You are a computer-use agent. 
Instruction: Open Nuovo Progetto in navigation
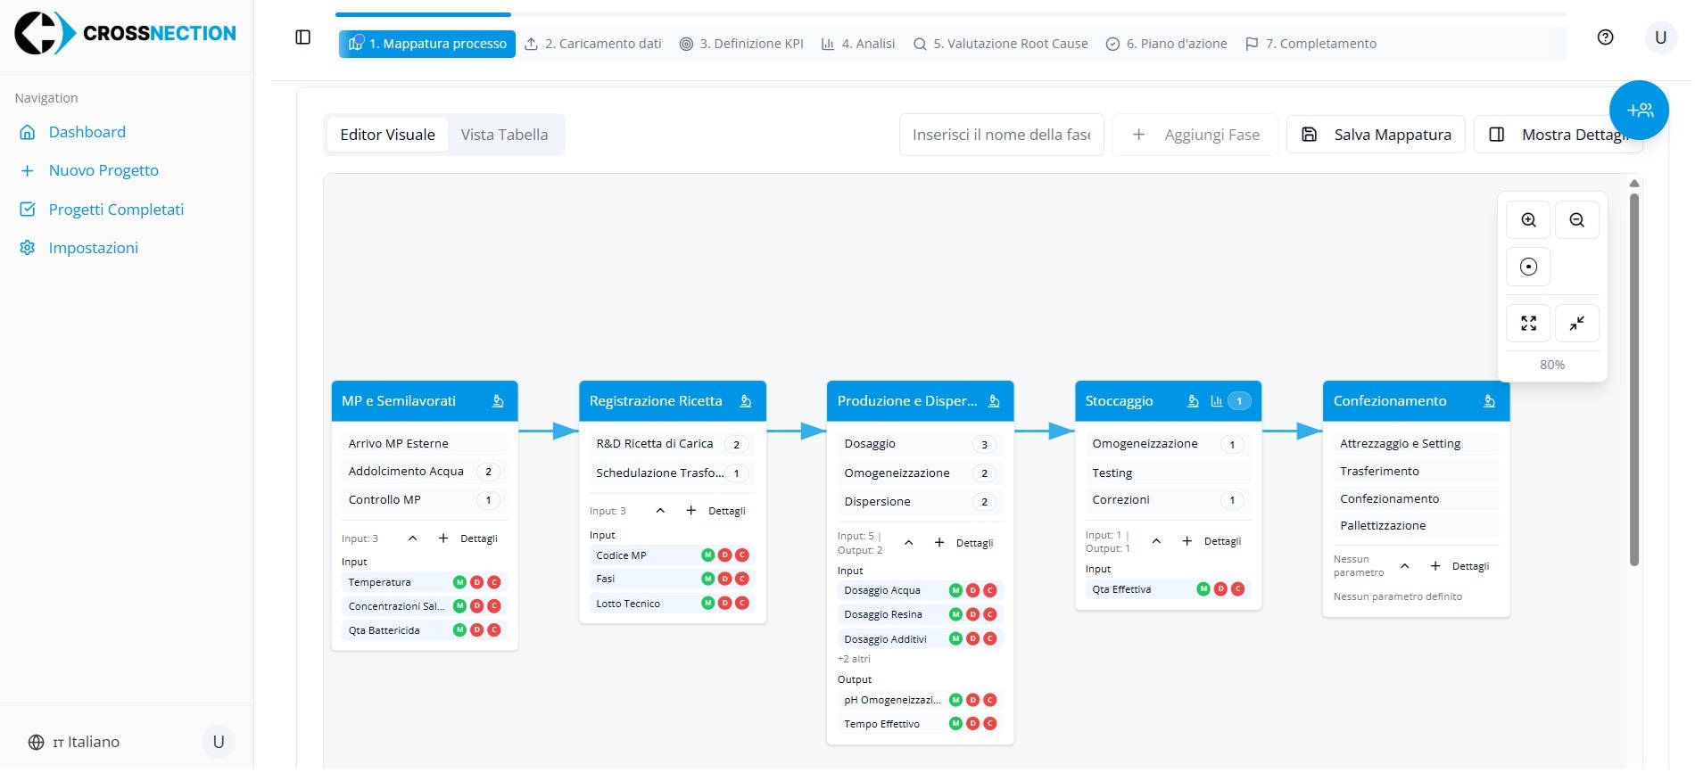click(x=103, y=170)
